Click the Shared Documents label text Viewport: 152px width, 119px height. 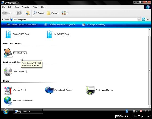[x=22, y=34]
